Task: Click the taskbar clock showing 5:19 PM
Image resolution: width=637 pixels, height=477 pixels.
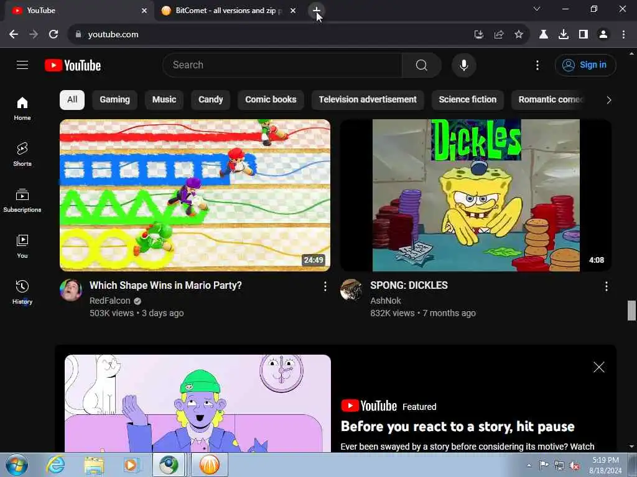Action: click(605, 465)
